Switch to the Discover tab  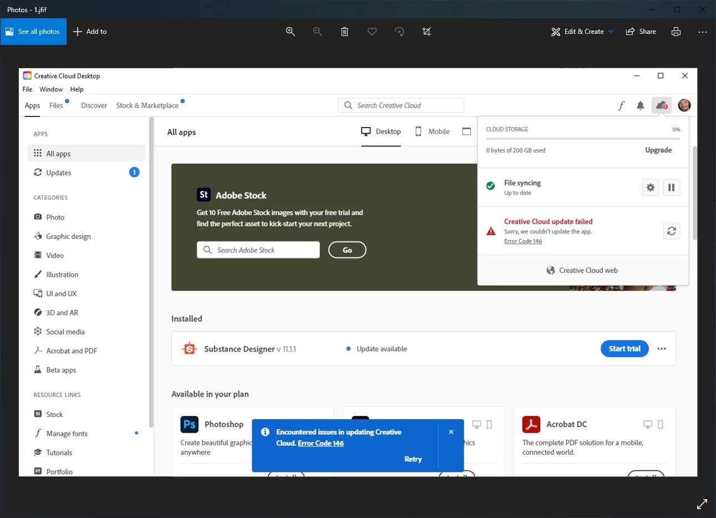pos(94,105)
